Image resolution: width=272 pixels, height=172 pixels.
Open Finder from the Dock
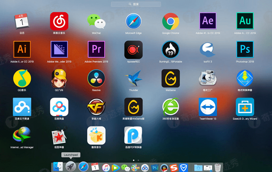[58, 166]
